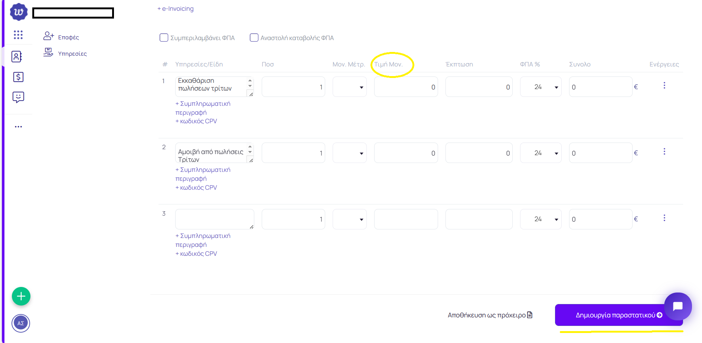Add Συμπληρωματική περιγραφή to row 2

click(203, 174)
